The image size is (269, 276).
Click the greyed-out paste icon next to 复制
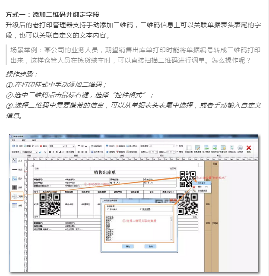pos(33,146)
